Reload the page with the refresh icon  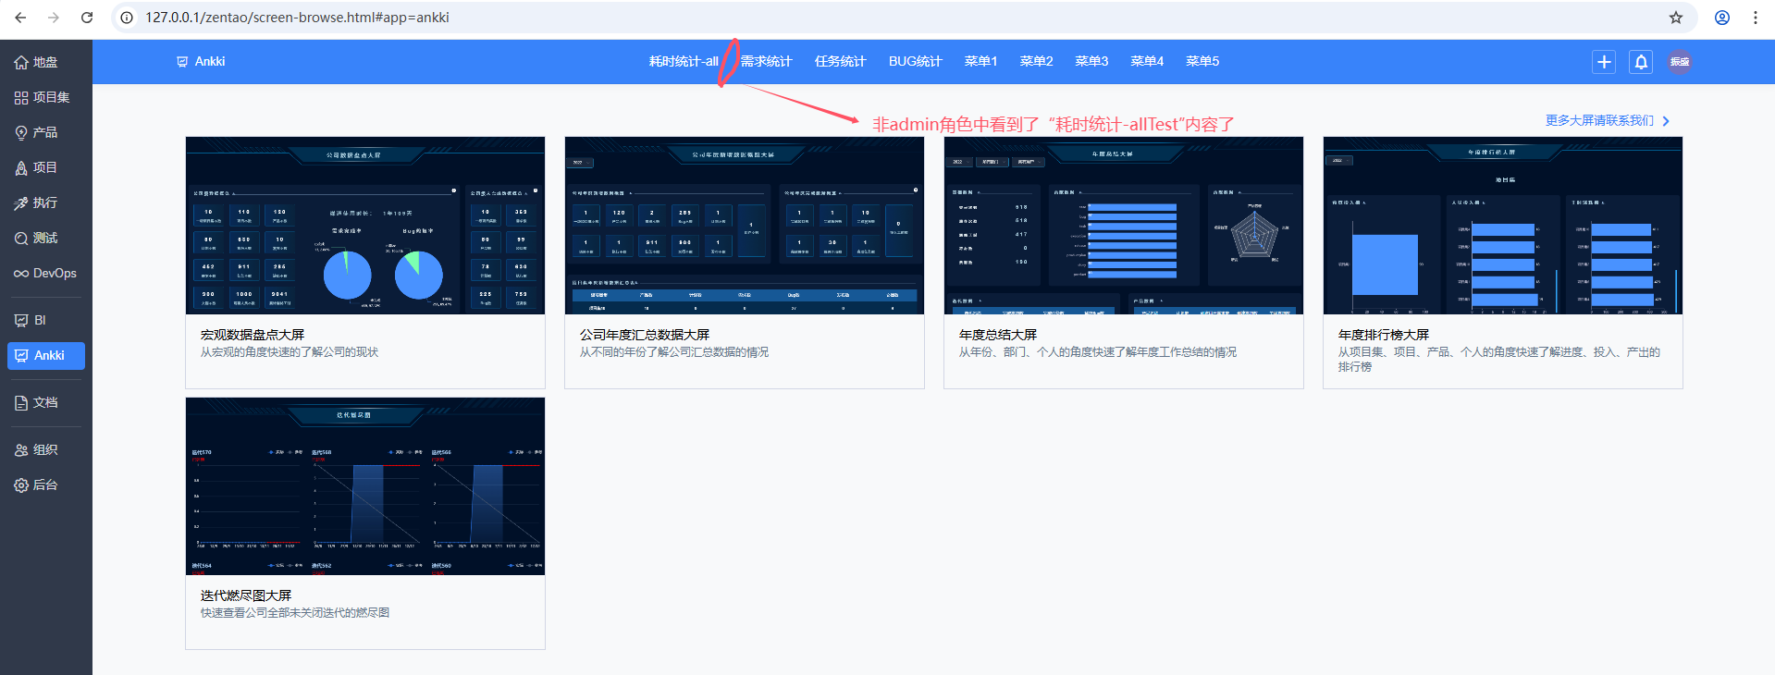click(87, 18)
